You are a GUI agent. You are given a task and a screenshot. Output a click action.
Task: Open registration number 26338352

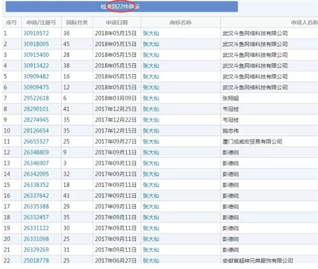click(36, 185)
